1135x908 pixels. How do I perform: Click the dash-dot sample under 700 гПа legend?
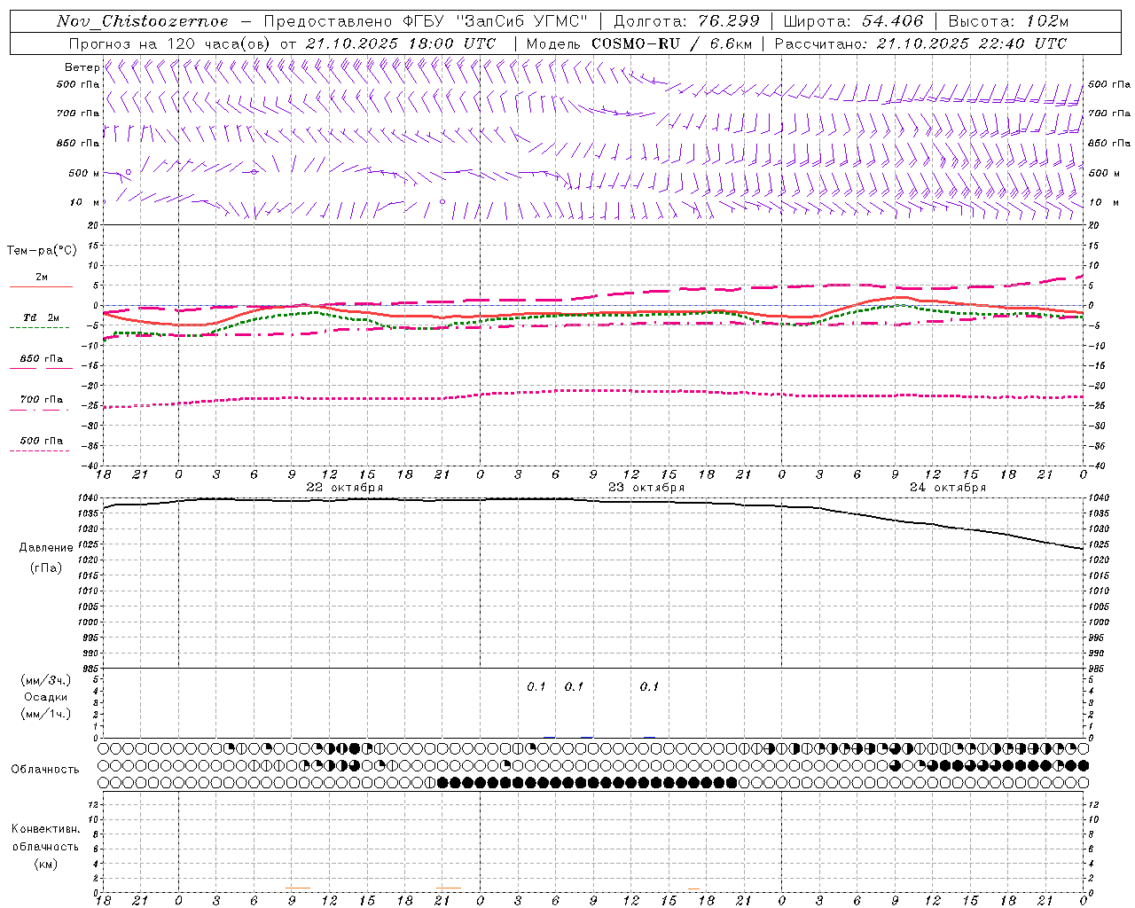39,410
